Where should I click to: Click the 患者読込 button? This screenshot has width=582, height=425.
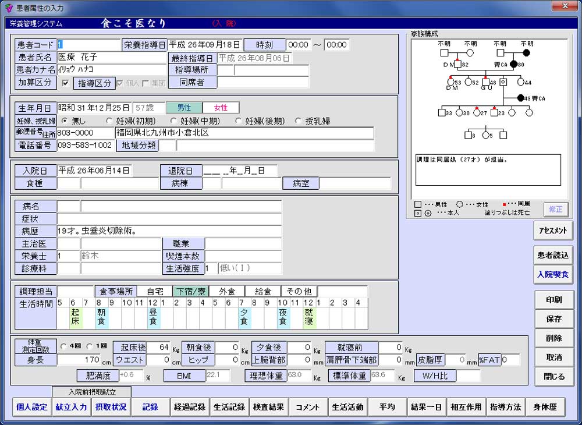pyautogui.click(x=553, y=255)
